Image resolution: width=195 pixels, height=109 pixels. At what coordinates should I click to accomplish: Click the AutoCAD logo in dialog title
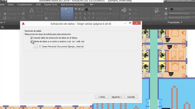[23, 24]
